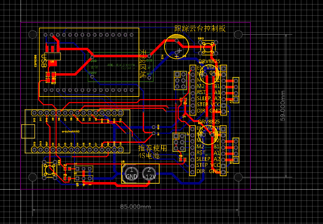
Task: Click the A0 pin label on the Arduino Nano
Action: click(x=53, y=144)
